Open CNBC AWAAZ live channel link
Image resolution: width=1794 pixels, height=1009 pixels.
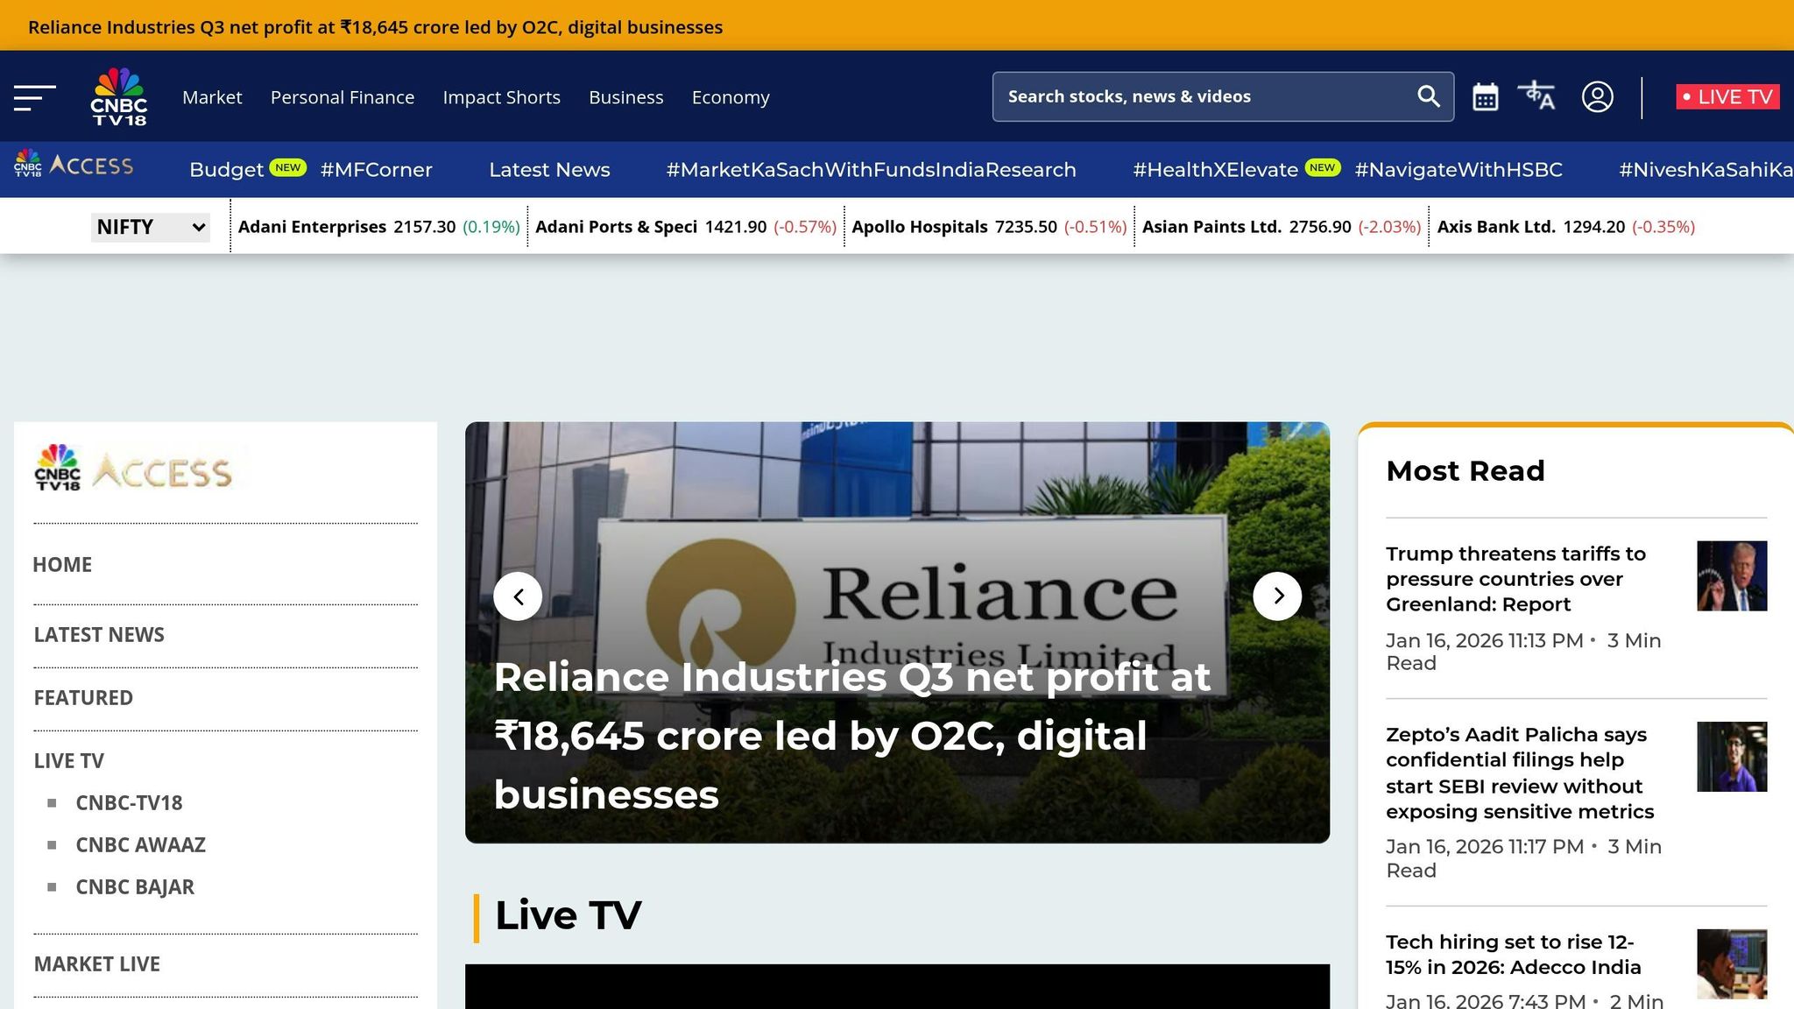coord(141,845)
